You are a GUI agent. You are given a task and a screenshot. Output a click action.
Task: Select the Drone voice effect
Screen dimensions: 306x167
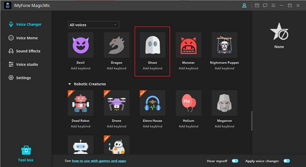tap(117, 103)
